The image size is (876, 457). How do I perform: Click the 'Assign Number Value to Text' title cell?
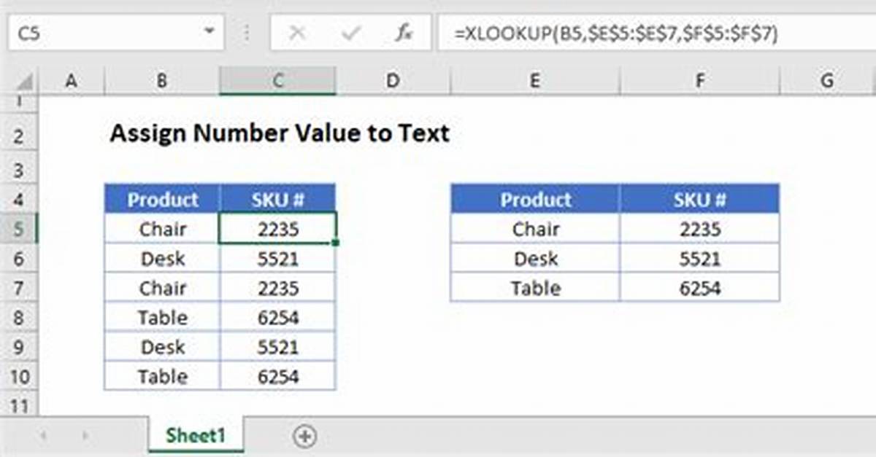tap(280, 135)
